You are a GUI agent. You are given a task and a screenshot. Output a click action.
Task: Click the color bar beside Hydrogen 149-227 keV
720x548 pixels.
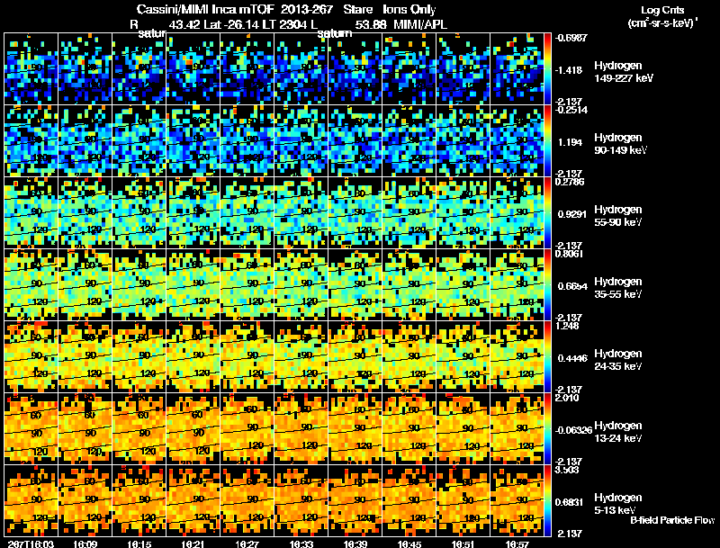pyautogui.click(x=547, y=69)
